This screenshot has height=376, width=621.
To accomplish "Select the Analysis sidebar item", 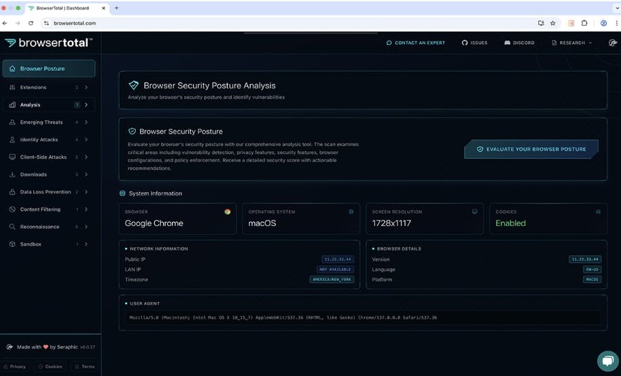I will [31, 105].
